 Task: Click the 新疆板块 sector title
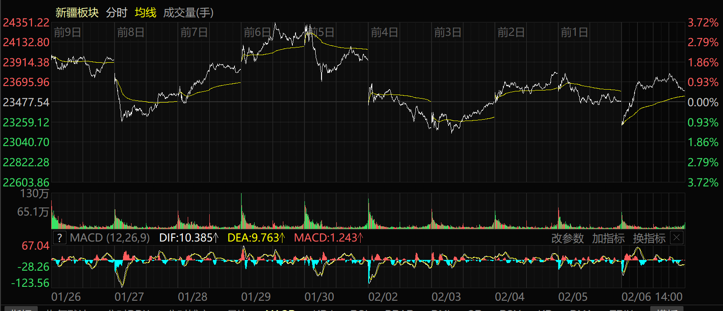77,13
